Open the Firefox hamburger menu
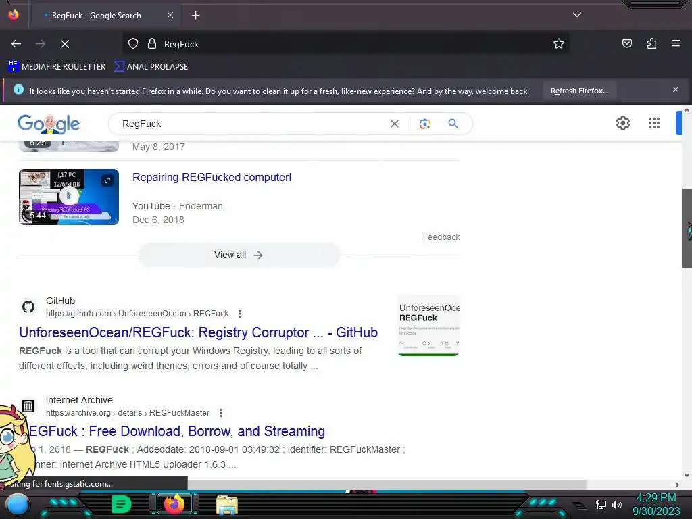 676,43
